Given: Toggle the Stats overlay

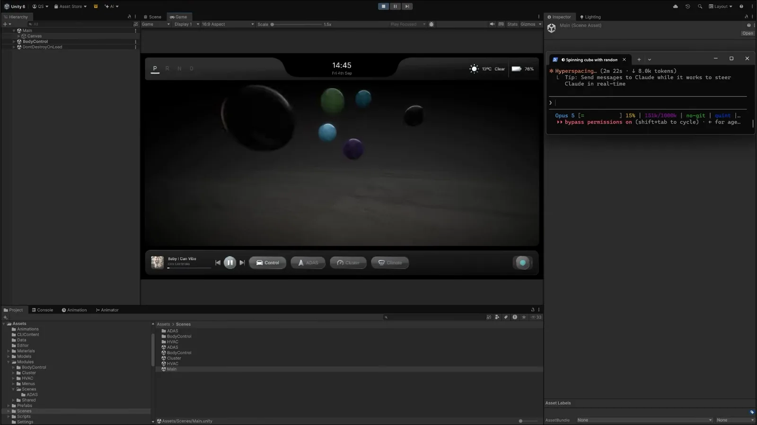Looking at the screenshot, I should (512, 24).
